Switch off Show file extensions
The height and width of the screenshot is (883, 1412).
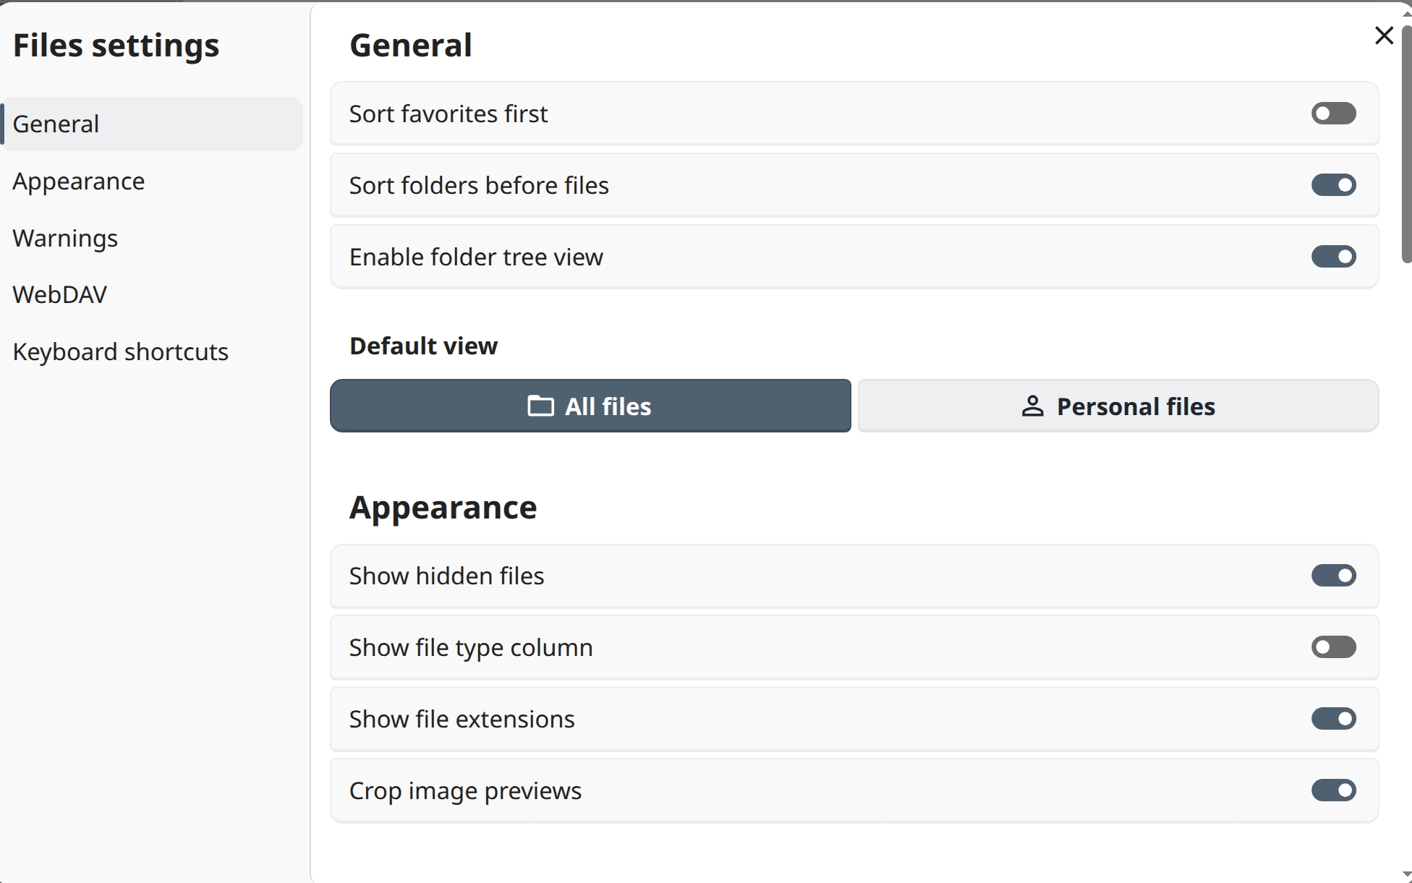point(1333,719)
